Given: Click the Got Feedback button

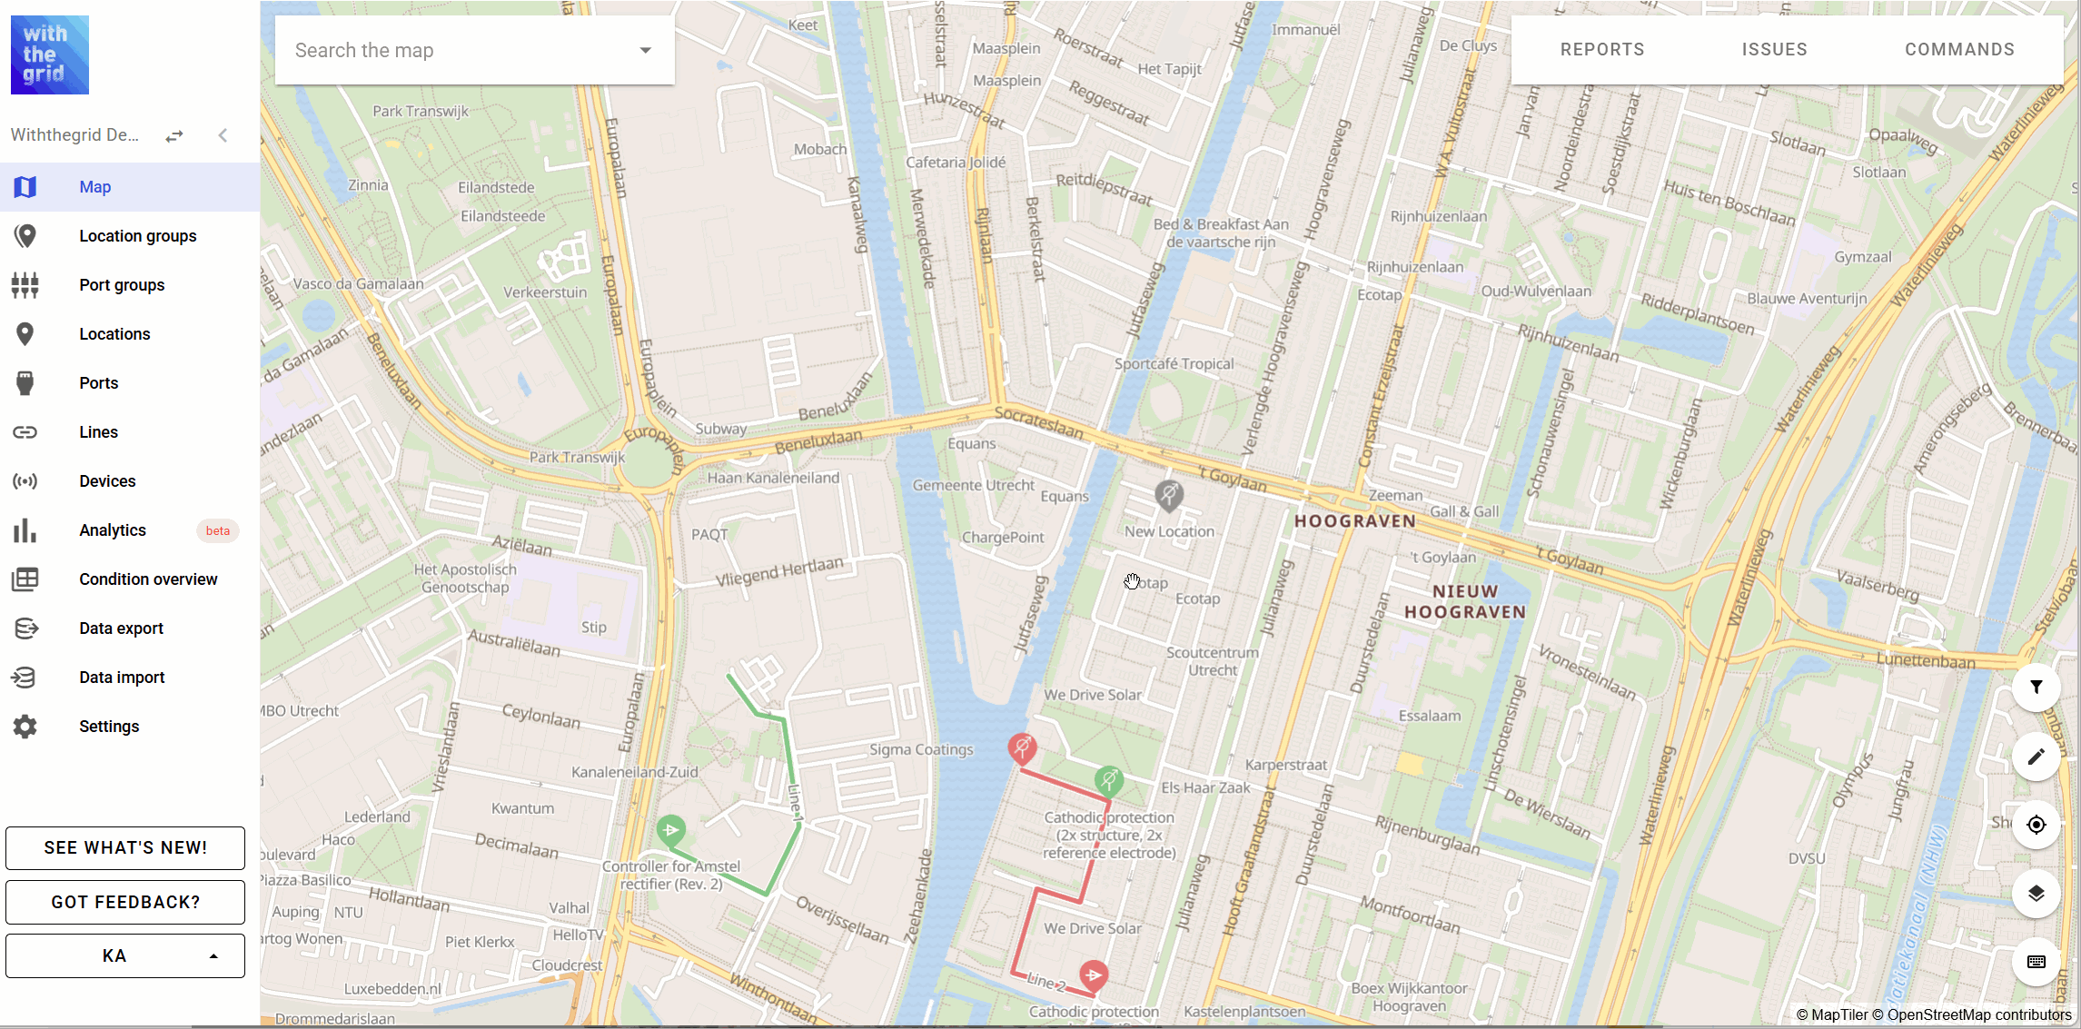Looking at the screenshot, I should (x=125, y=902).
